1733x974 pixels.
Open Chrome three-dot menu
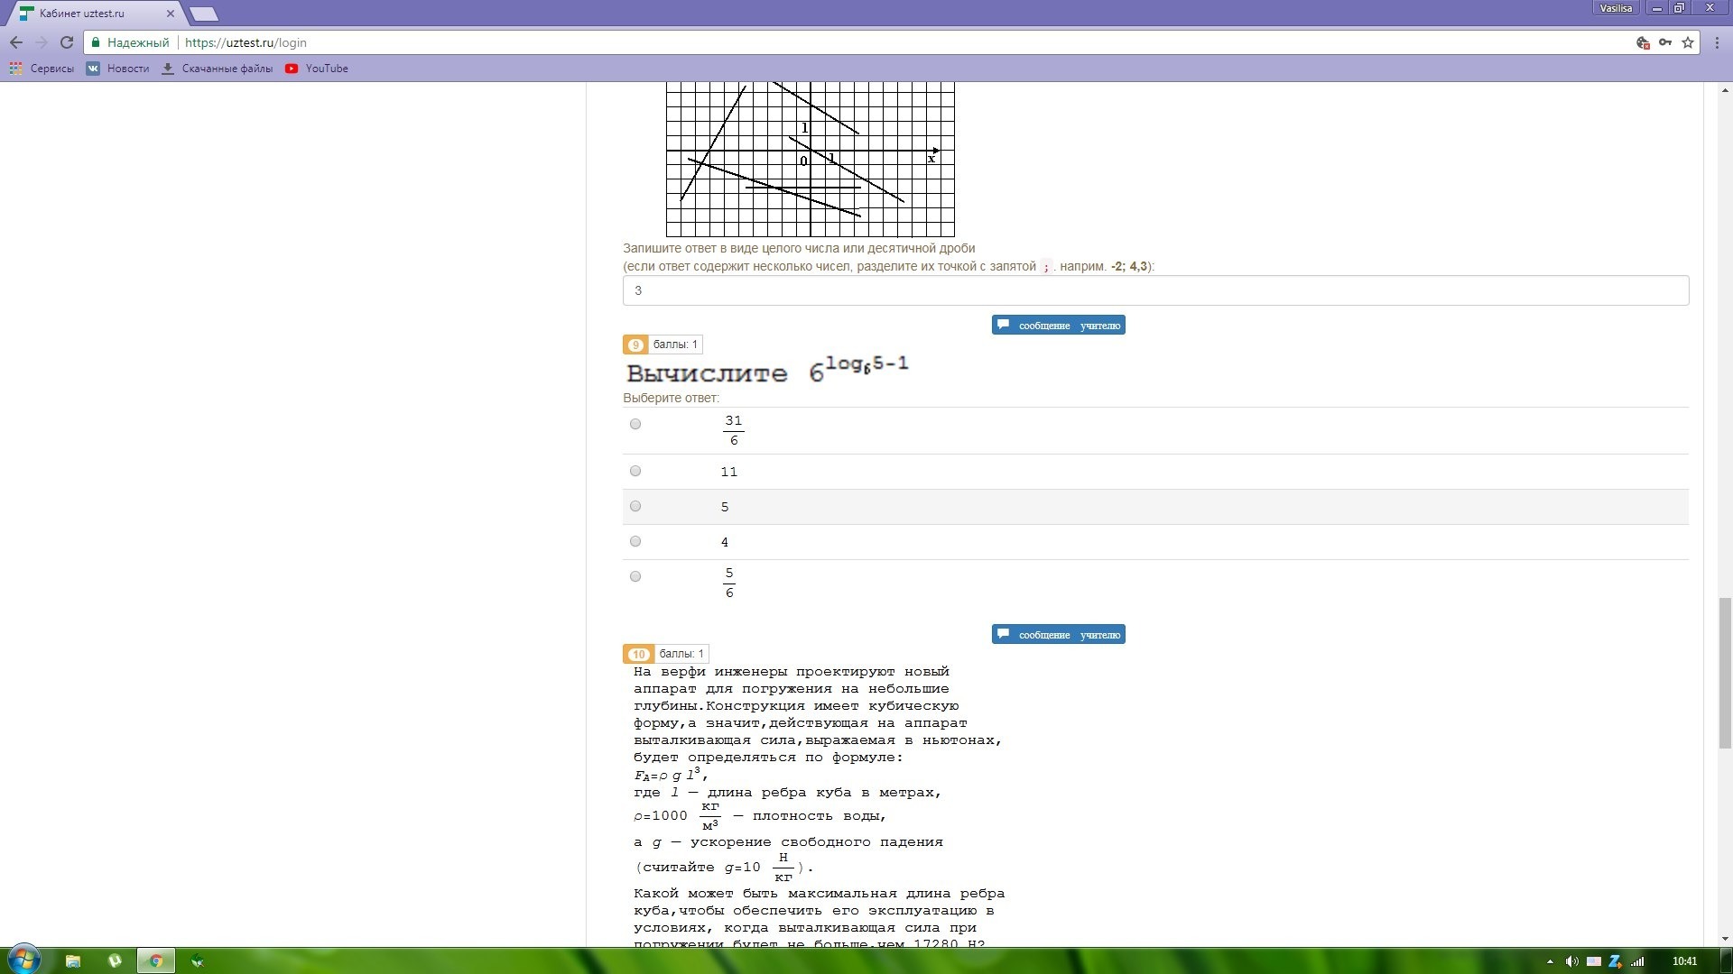click(x=1717, y=42)
